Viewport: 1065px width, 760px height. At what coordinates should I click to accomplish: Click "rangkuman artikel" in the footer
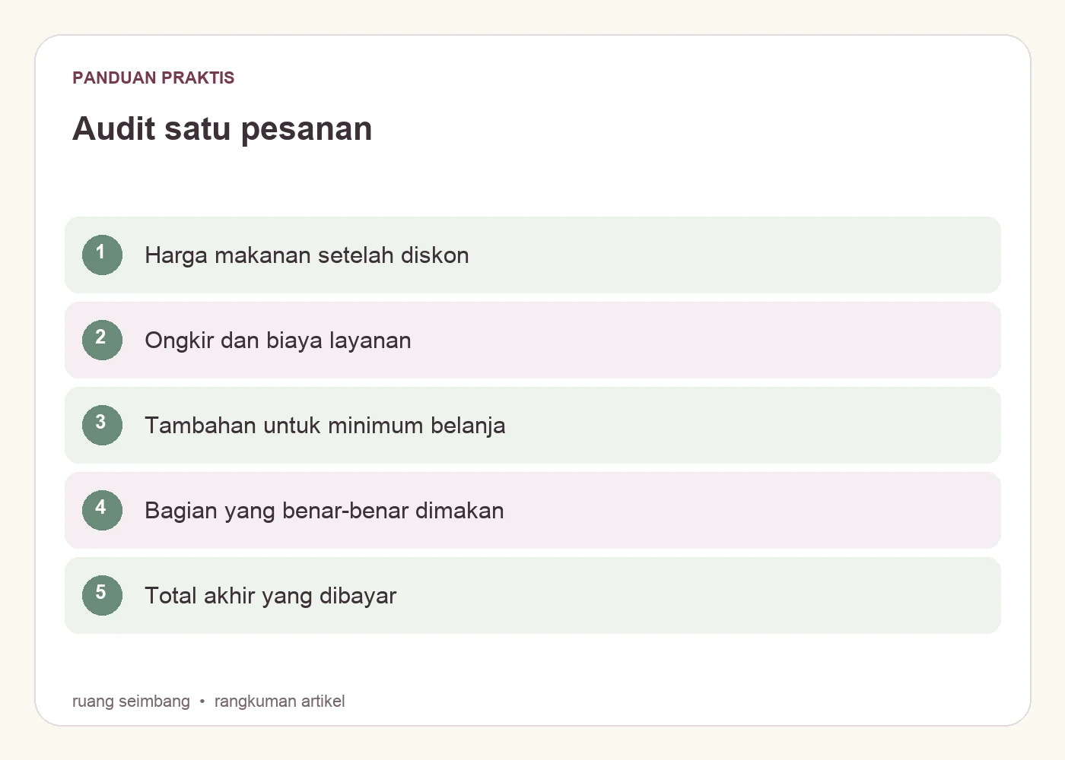coord(279,701)
